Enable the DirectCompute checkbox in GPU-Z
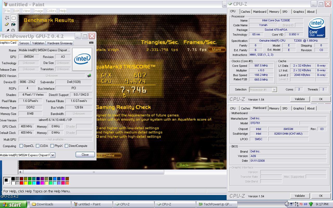 pos(67,146)
